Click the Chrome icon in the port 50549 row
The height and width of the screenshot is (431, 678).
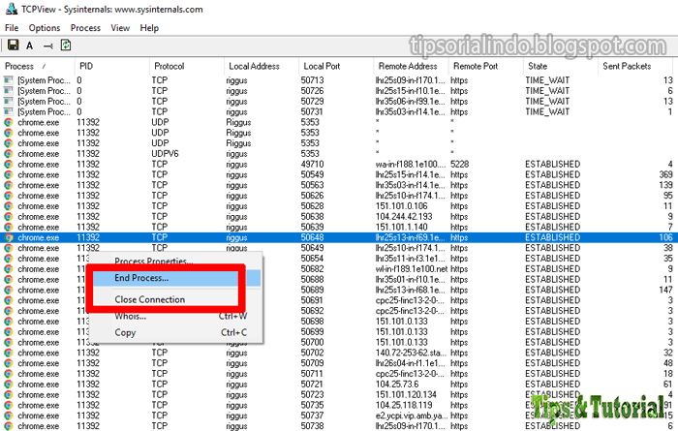pyautogui.click(x=8, y=174)
